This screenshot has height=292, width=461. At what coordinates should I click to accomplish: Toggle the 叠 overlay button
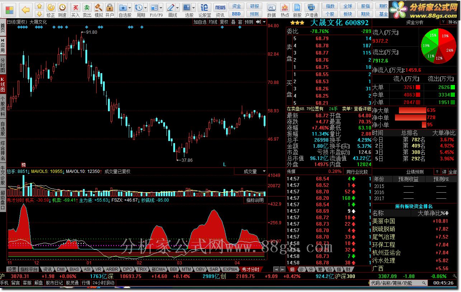tap(233, 22)
